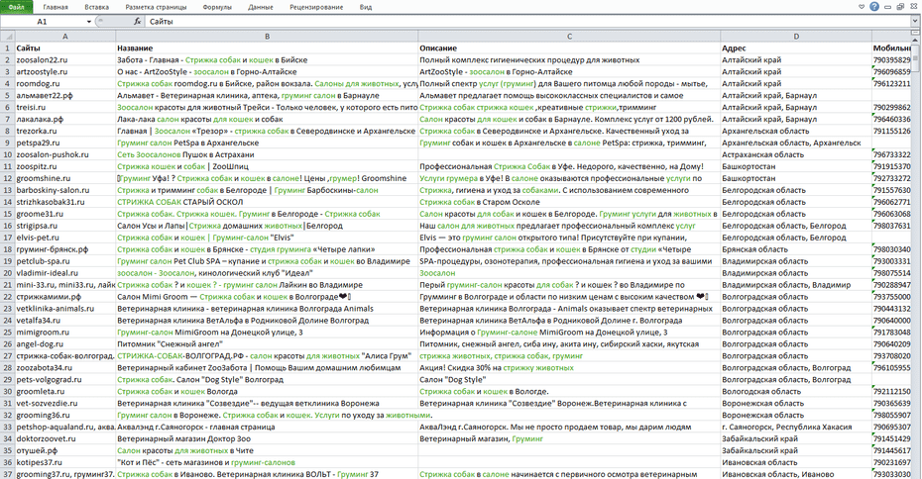The image size is (922, 479).
Task: Select cell альмавет22.рф
Action: click(x=65, y=95)
